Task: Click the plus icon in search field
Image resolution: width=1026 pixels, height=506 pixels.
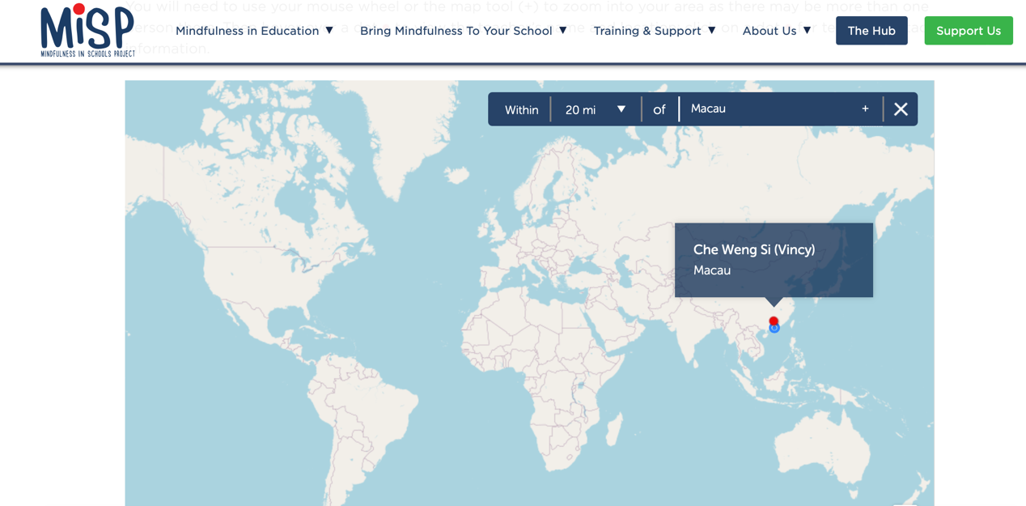Action: (865, 108)
